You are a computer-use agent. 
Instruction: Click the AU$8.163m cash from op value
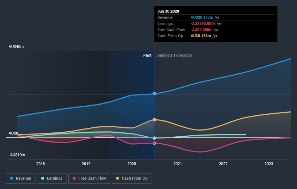(x=201, y=36)
